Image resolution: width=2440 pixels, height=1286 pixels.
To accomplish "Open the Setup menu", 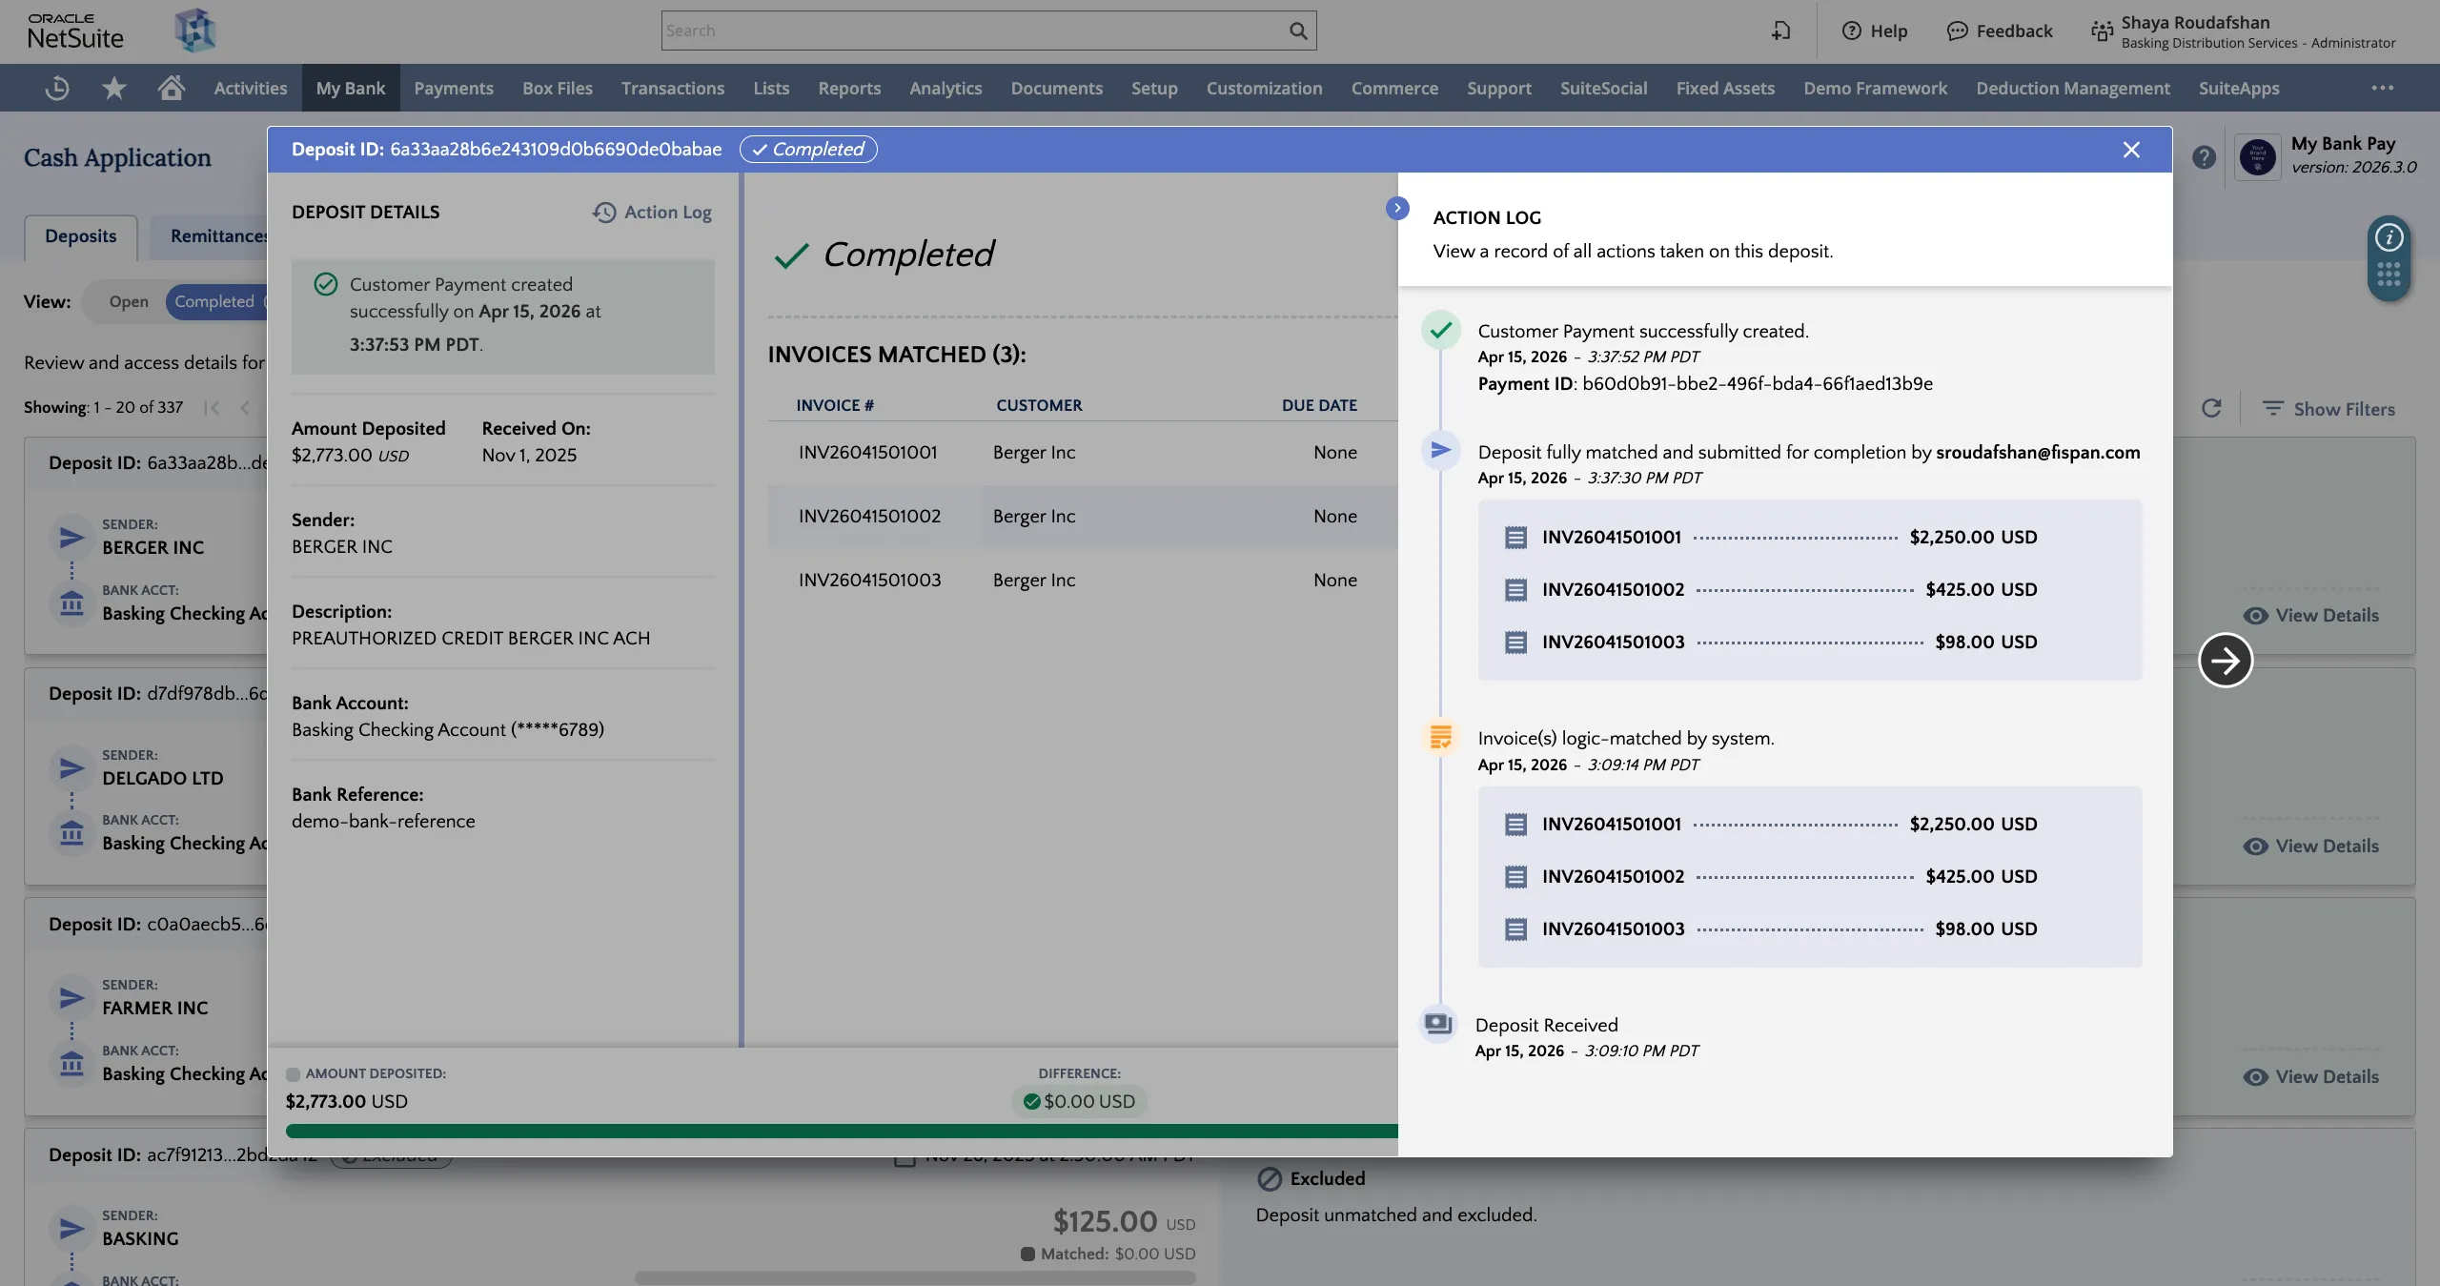I will pyautogui.click(x=1154, y=88).
